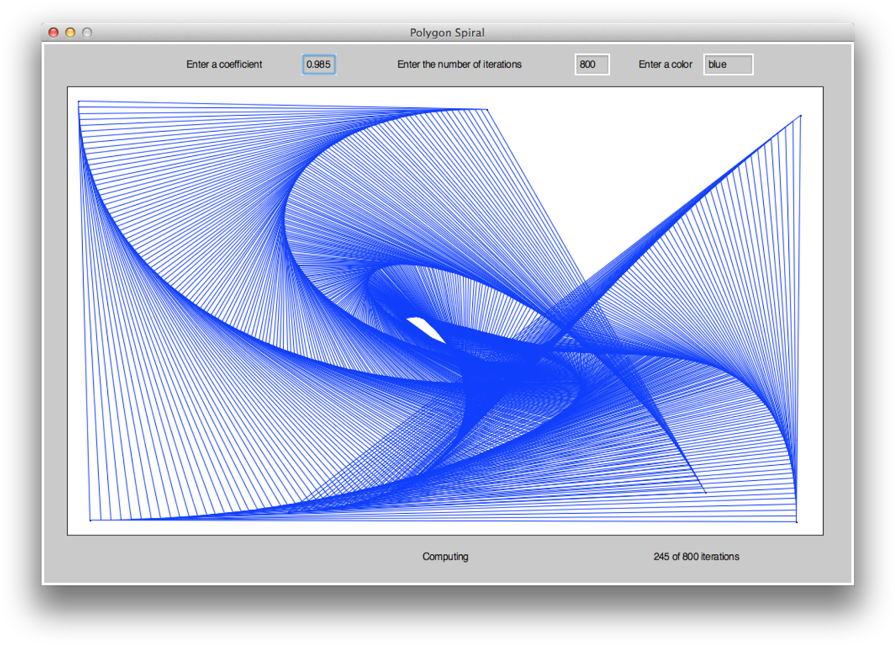This screenshot has width=895, height=645.
Task: Click the "245 of 800 iterations" progress label
Action: tap(696, 556)
